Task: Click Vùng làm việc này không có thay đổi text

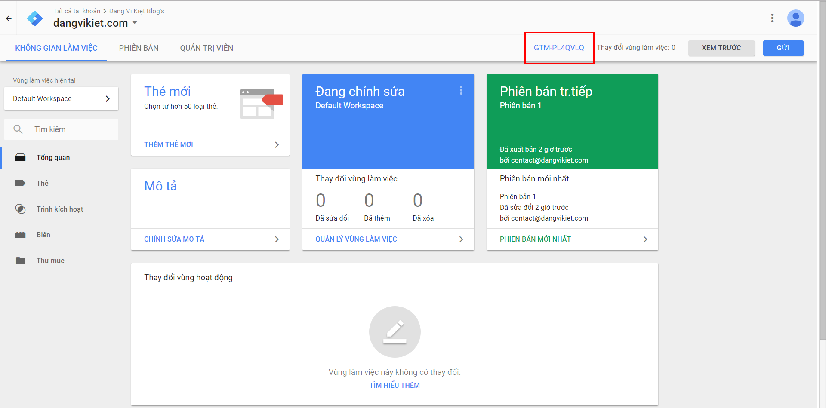Action: pos(395,372)
